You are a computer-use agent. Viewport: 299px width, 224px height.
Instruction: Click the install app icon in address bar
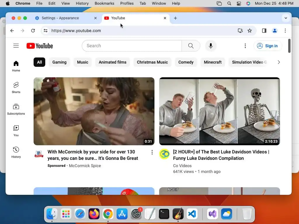(240, 30)
